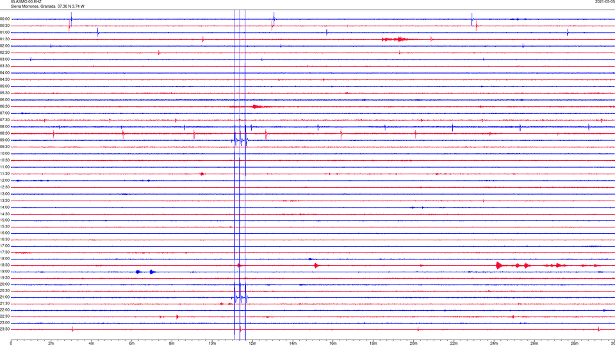
Task: Click the largest red event on the 18:30 trace
Action: click(x=499, y=265)
